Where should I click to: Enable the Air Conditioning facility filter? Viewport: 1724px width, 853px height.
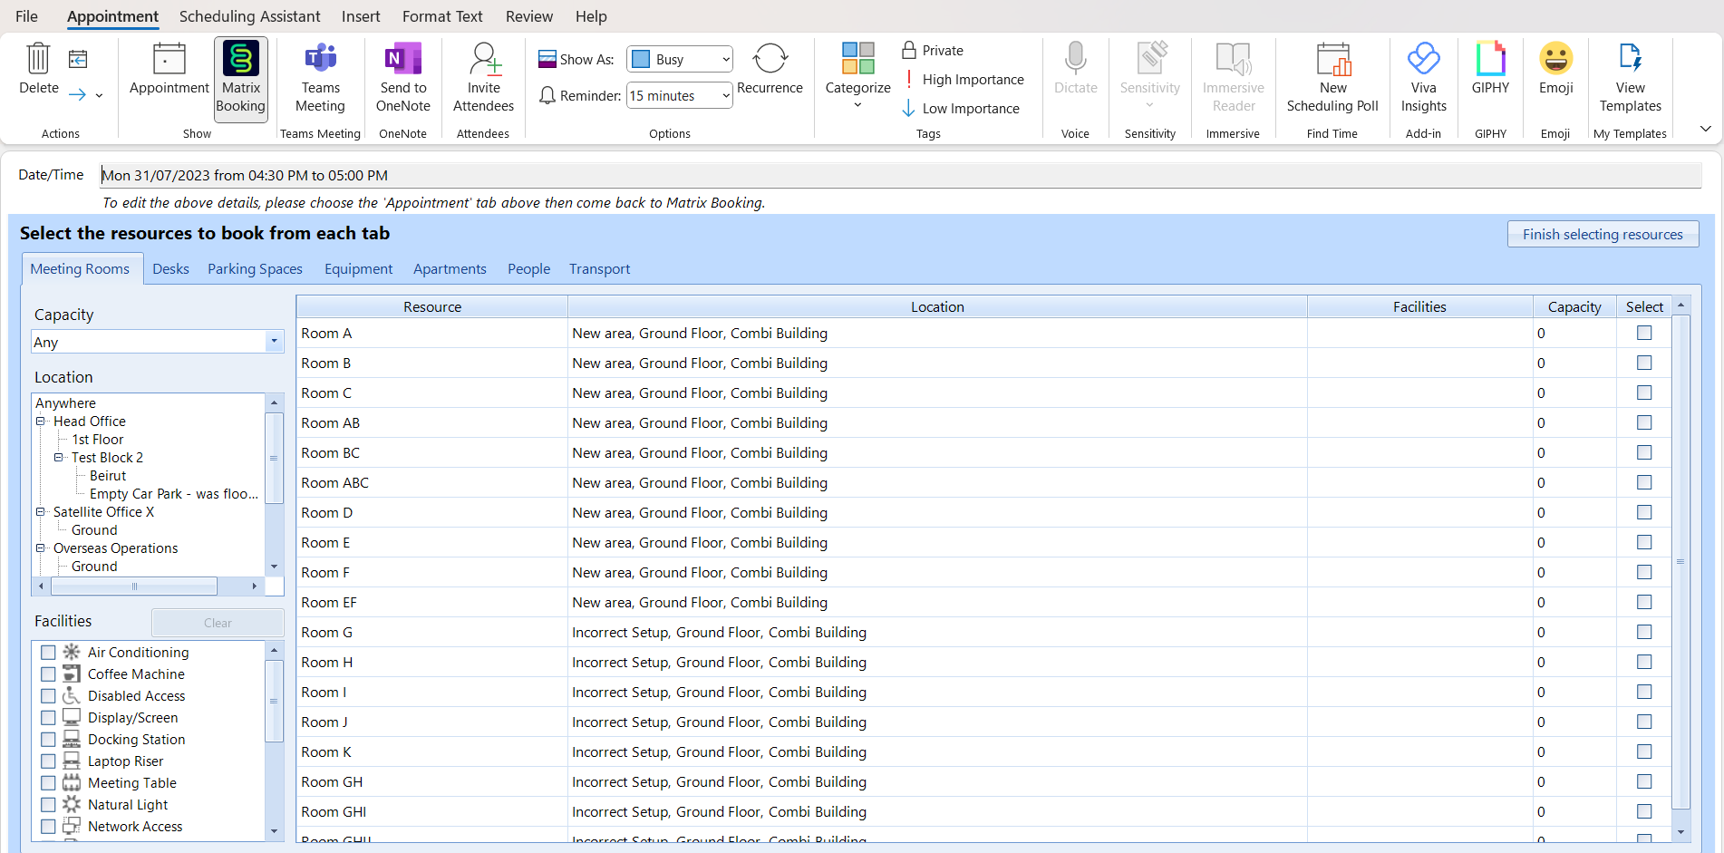click(x=49, y=653)
